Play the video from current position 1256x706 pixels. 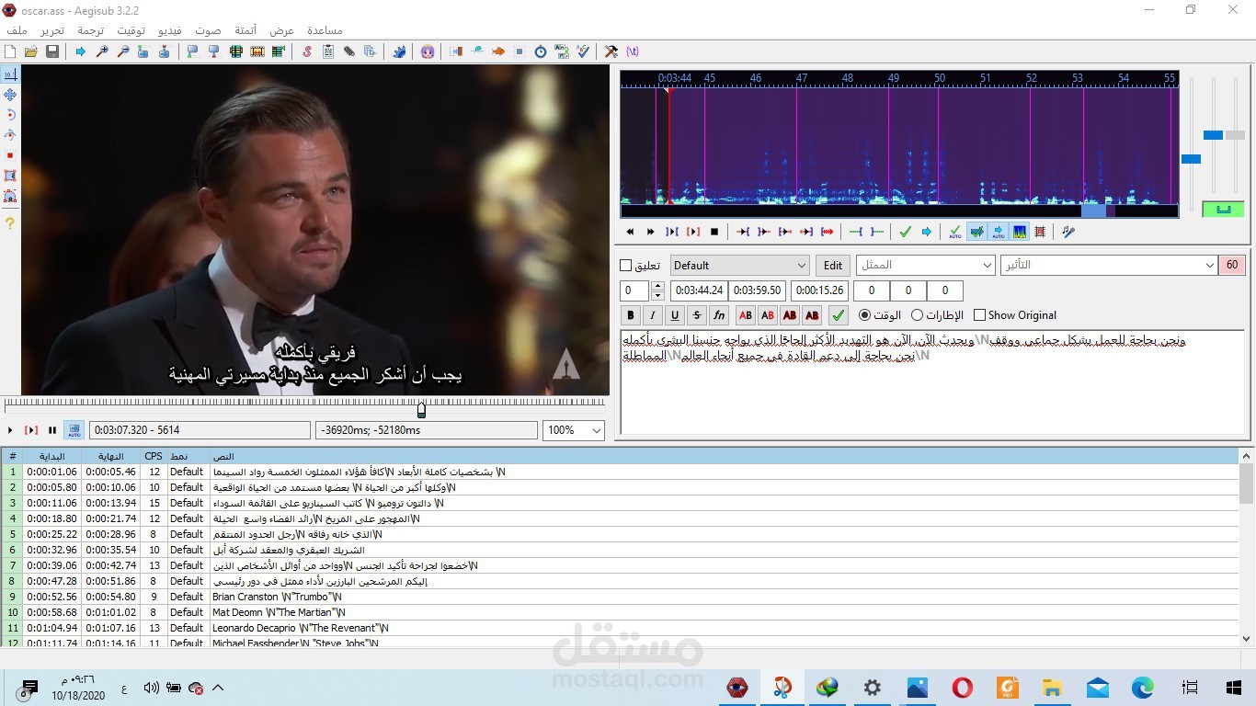(x=10, y=430)
